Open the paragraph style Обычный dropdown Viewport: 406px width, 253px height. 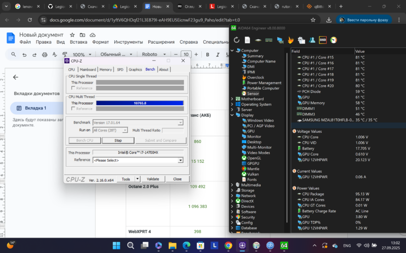tap(116, 54)
